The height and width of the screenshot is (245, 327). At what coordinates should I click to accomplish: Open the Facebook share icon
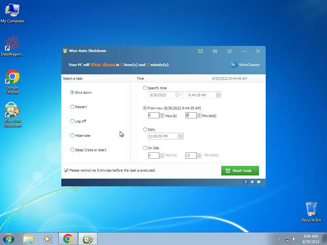[246, 182]
